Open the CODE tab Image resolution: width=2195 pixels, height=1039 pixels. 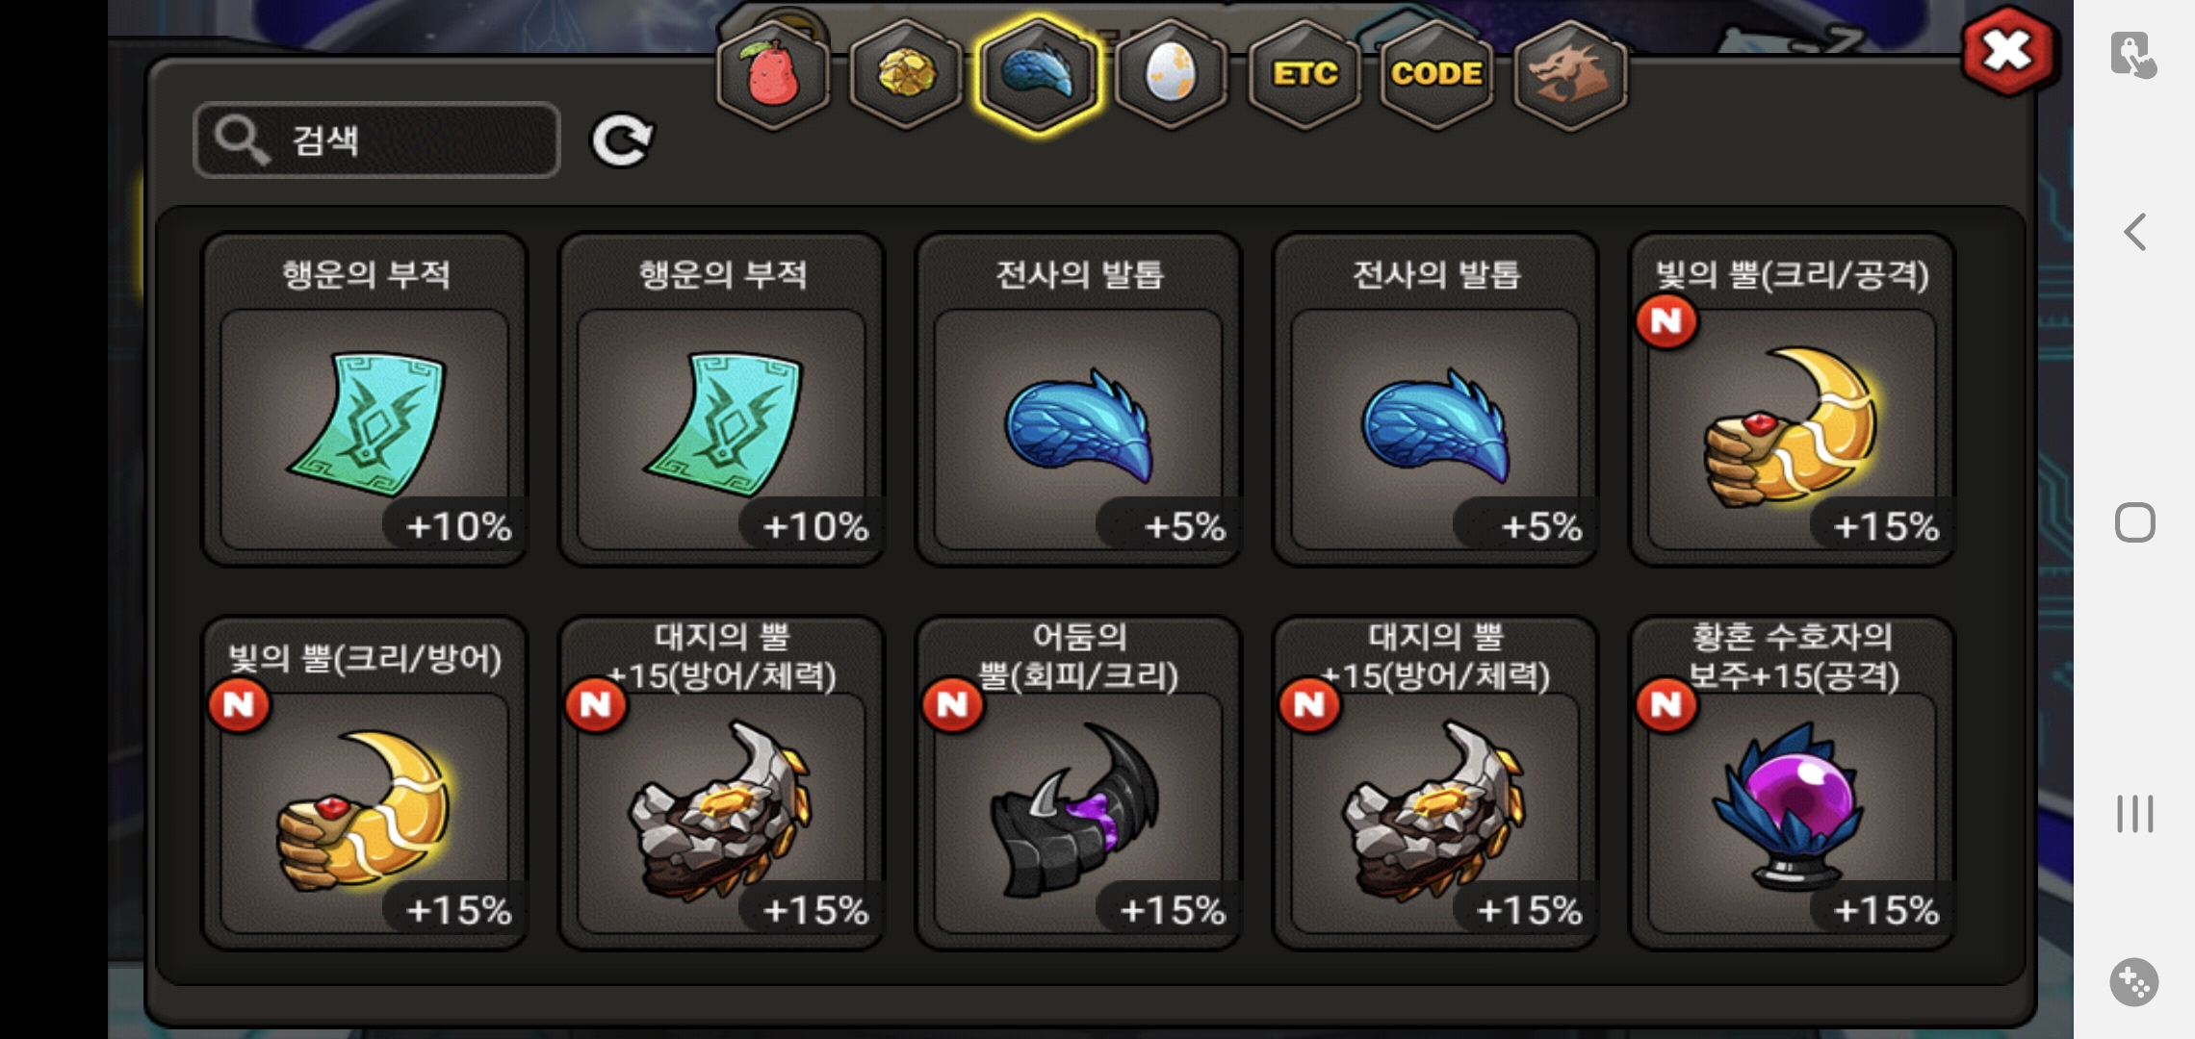pyautogui.click(x=1436, y=74)
